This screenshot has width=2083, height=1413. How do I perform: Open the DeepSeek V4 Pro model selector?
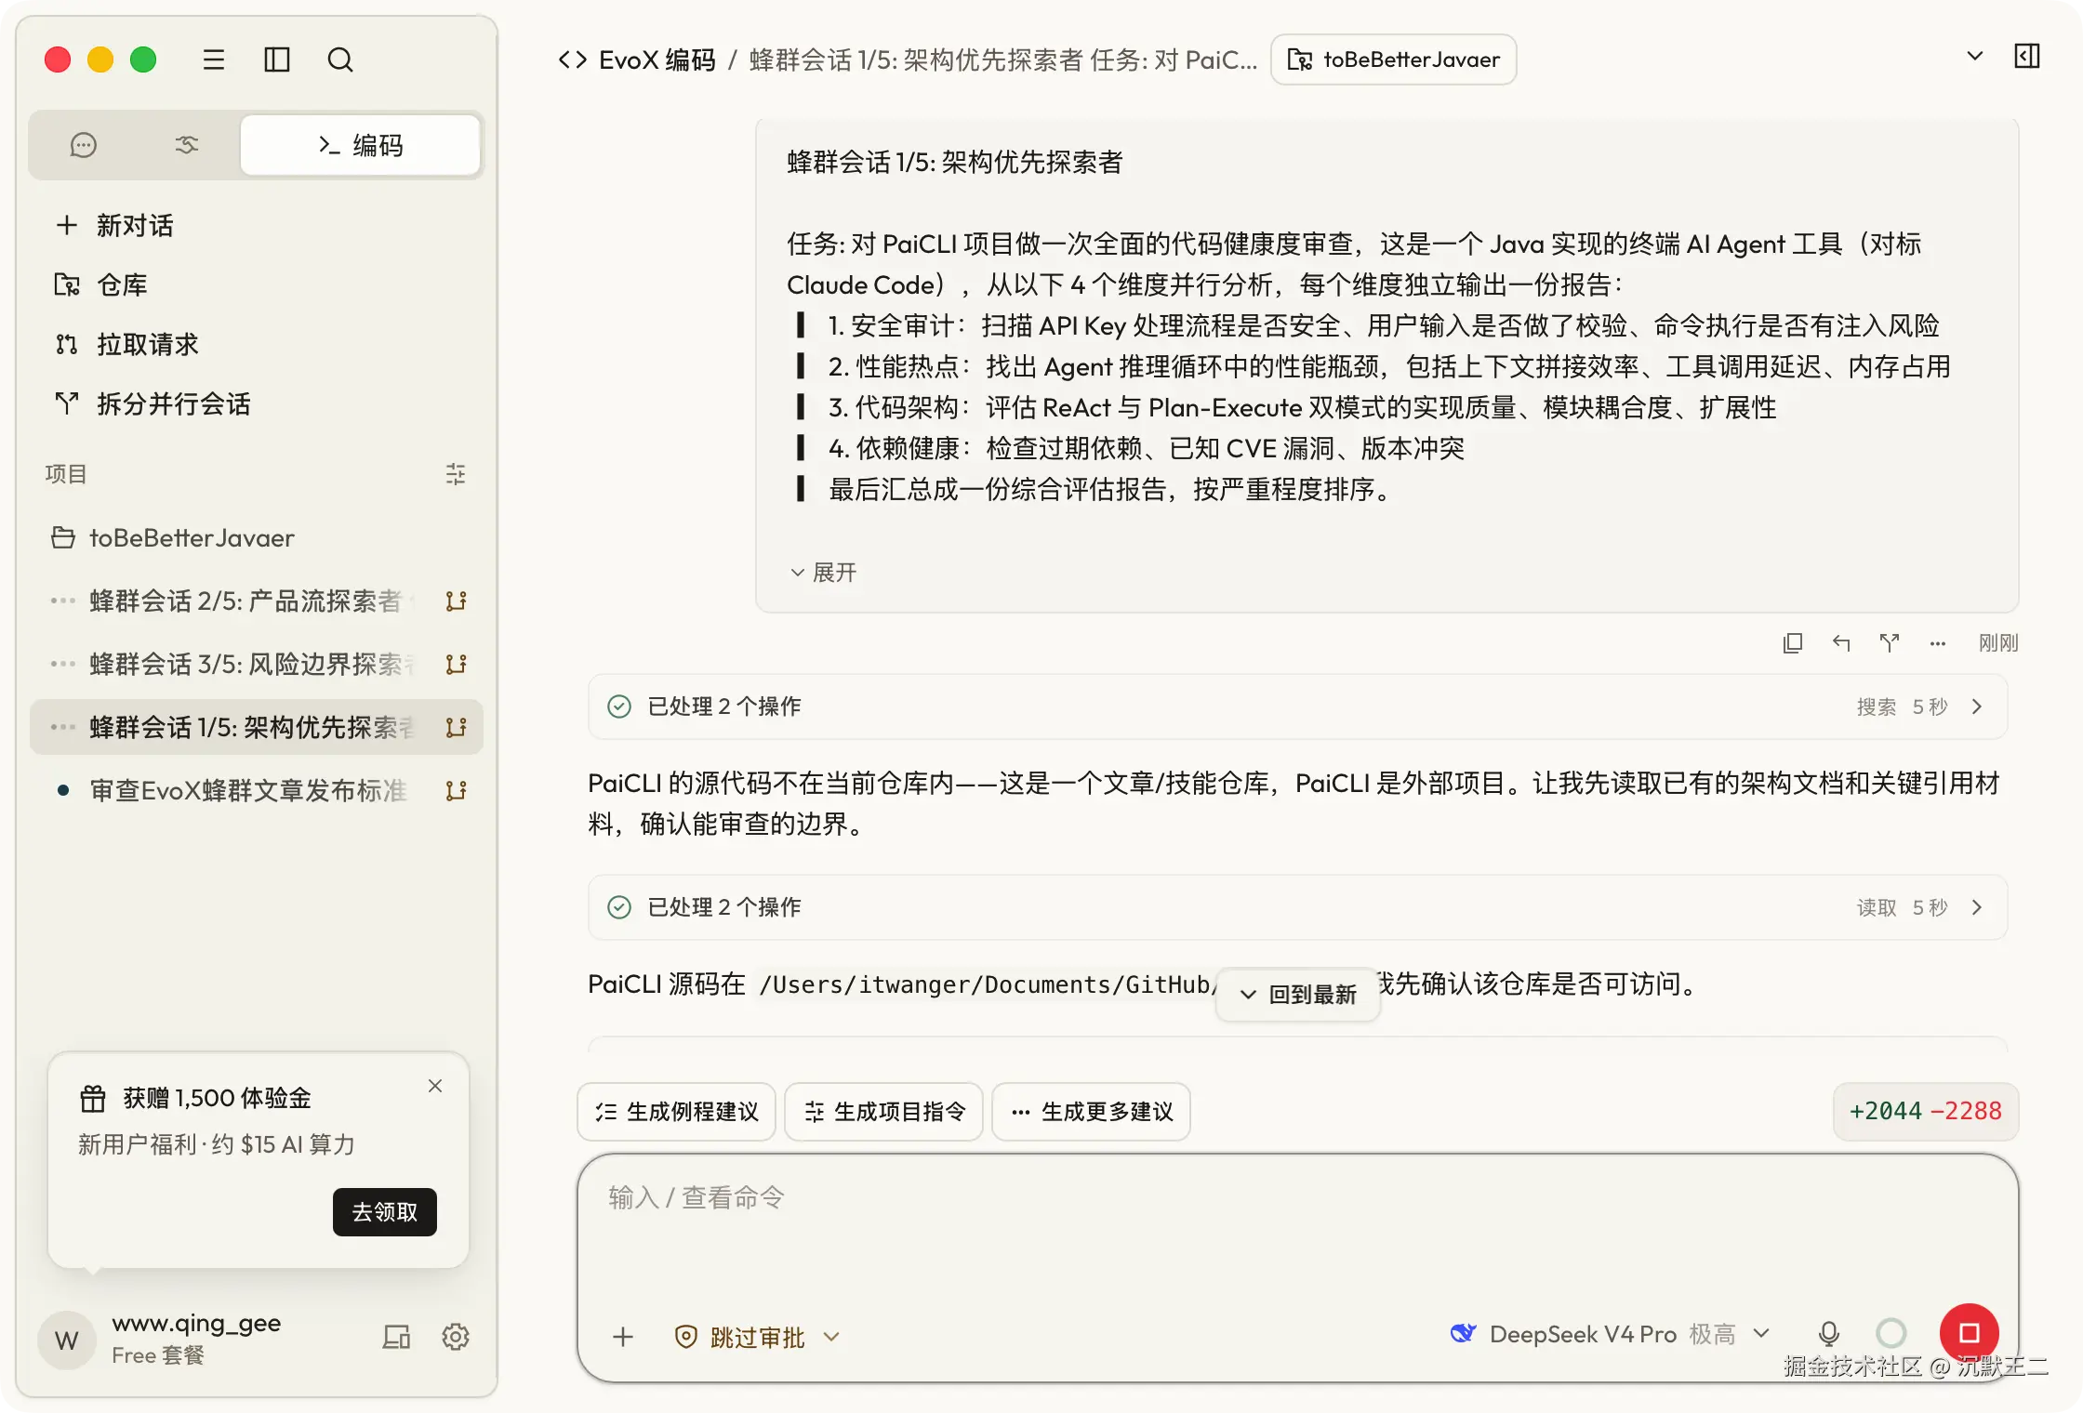point(1611,1334)
